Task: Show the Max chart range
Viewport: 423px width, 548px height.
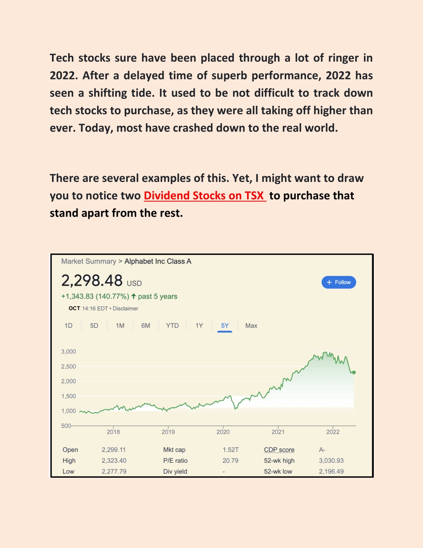Action: (251, 325)
